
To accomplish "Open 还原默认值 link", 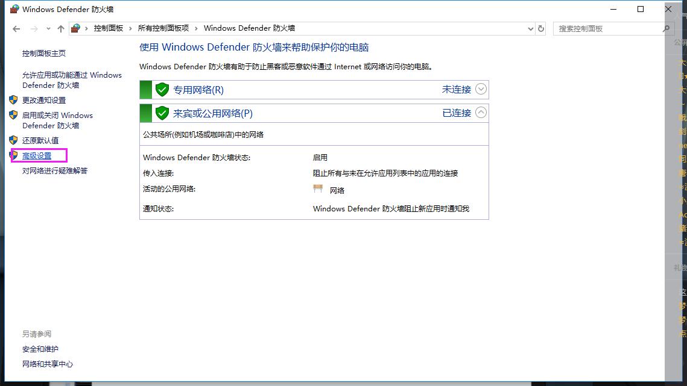I will pyautogui.click(x=40, y=140).
